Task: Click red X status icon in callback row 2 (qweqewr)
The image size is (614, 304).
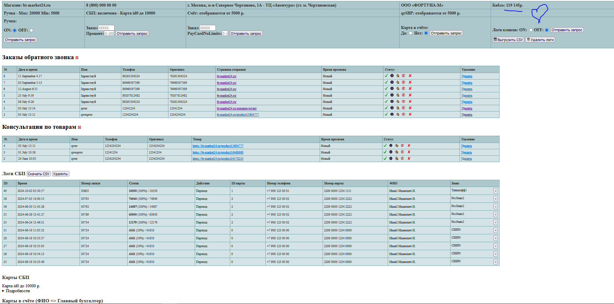Action: pyautogui.click(x=410, y=114)
